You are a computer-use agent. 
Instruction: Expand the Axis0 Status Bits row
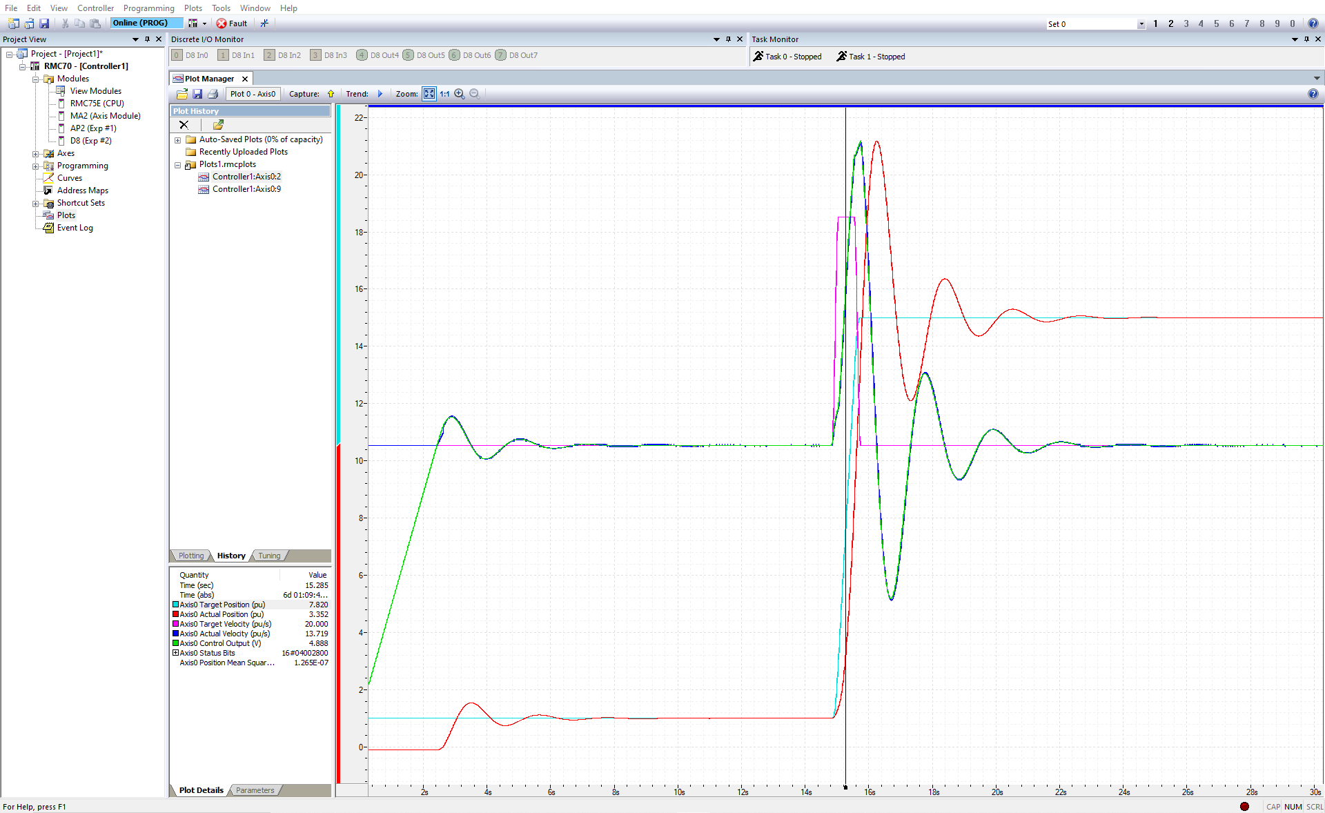pos(175,653)
